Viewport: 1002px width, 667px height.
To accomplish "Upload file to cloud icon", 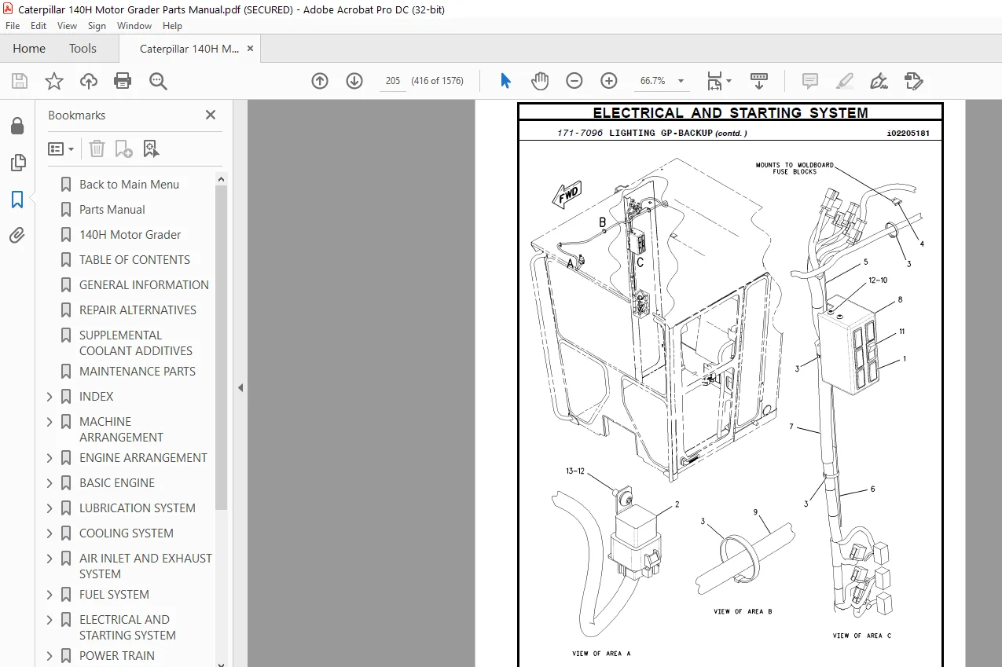I will click(89, 81).
